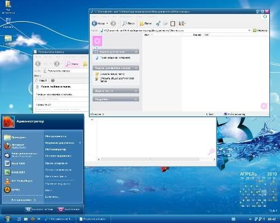Image resolution: width=280 pixels, height=223 pixels.
Task: Expand Recent Documents (Недавние документы) submenu
Action: point(63,143)
